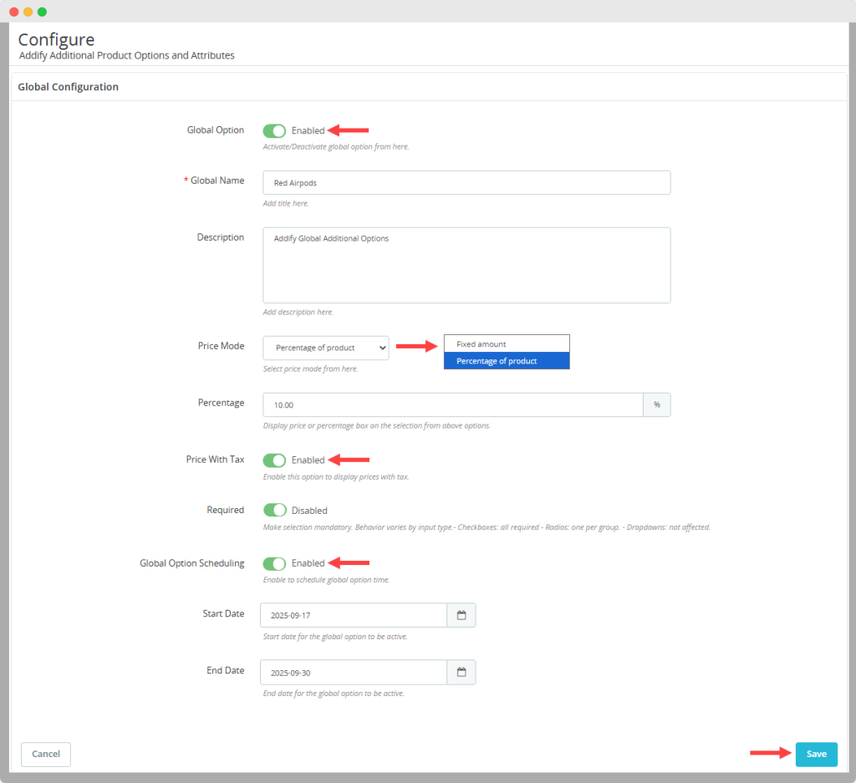This screenshot has height=783, width=856.
Task: Click the Start Date text input
Action: (354, 615)
